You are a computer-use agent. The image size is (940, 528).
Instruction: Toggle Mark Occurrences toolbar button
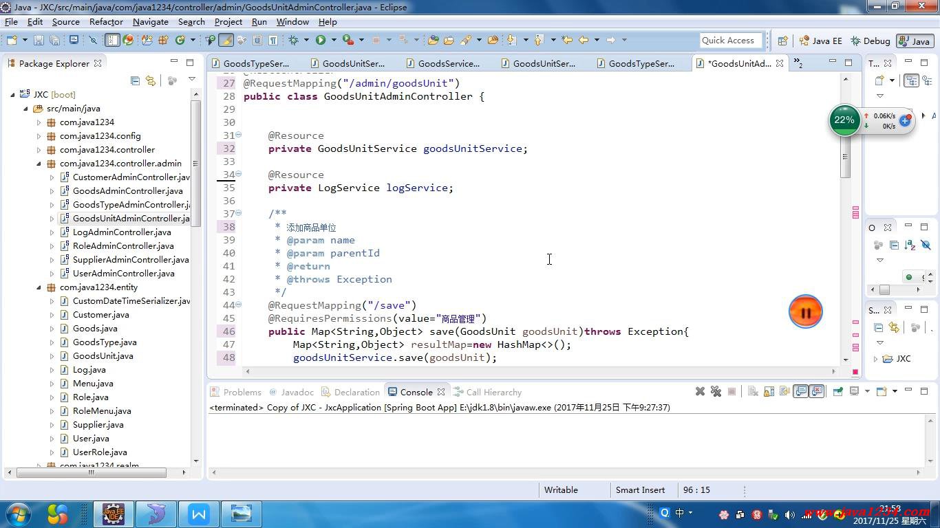[226, 40]
